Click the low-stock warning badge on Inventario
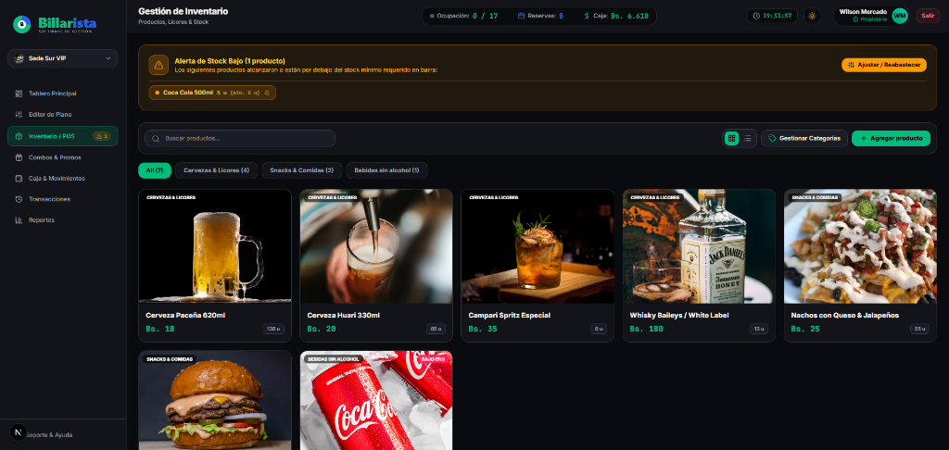The height and width of the screenshot is (450, 949). click(101, 136)
